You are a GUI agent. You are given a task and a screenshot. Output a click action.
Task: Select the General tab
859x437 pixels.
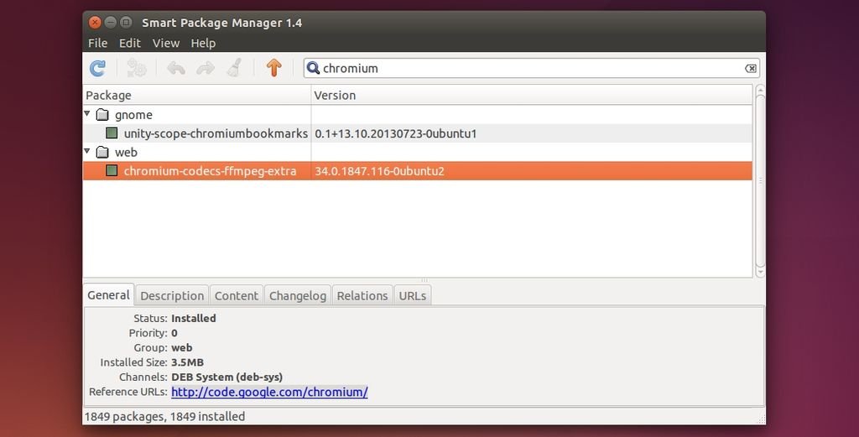tap(108, 295)
